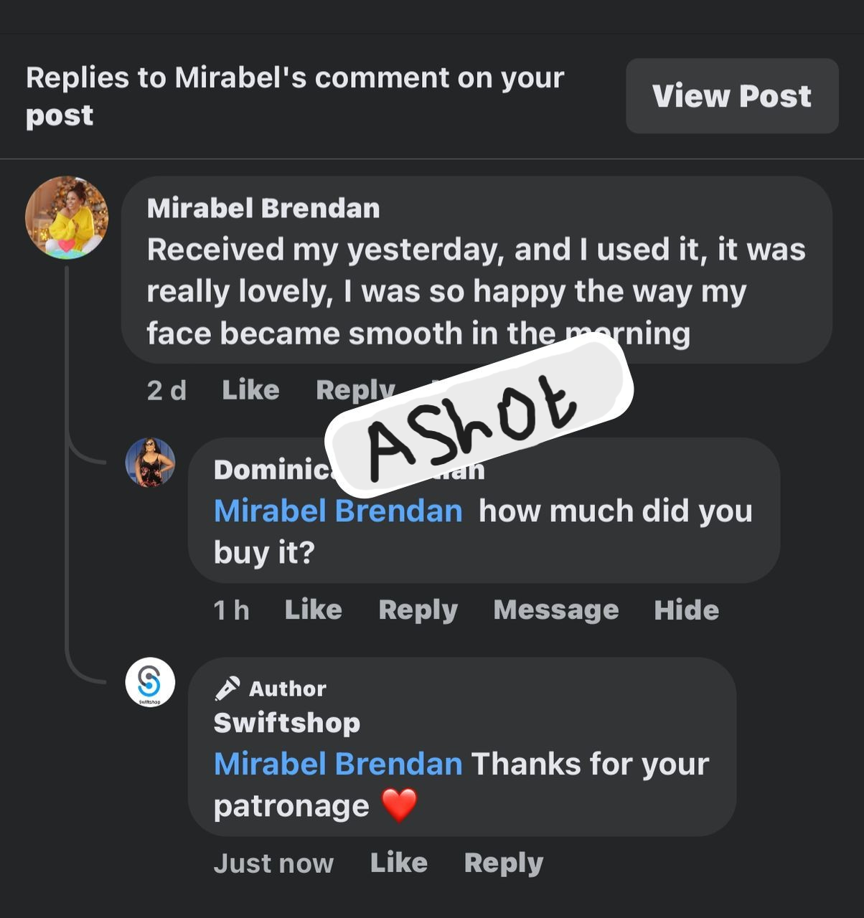Open Mirabel Brendan's profile picture

67,217
